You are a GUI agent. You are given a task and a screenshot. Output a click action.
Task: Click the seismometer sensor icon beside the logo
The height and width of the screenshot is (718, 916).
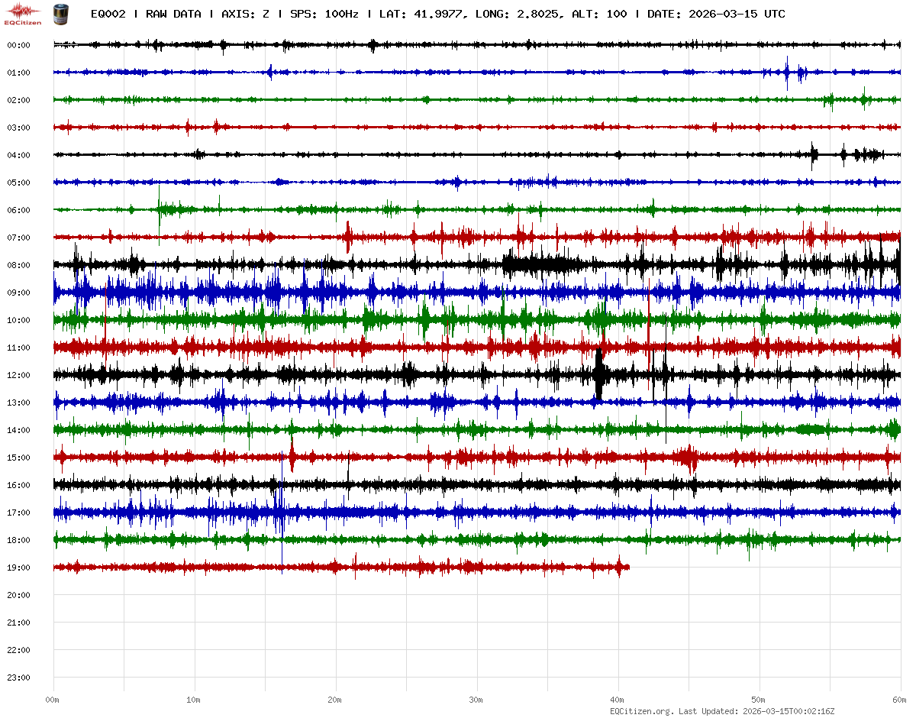point(59,14)
